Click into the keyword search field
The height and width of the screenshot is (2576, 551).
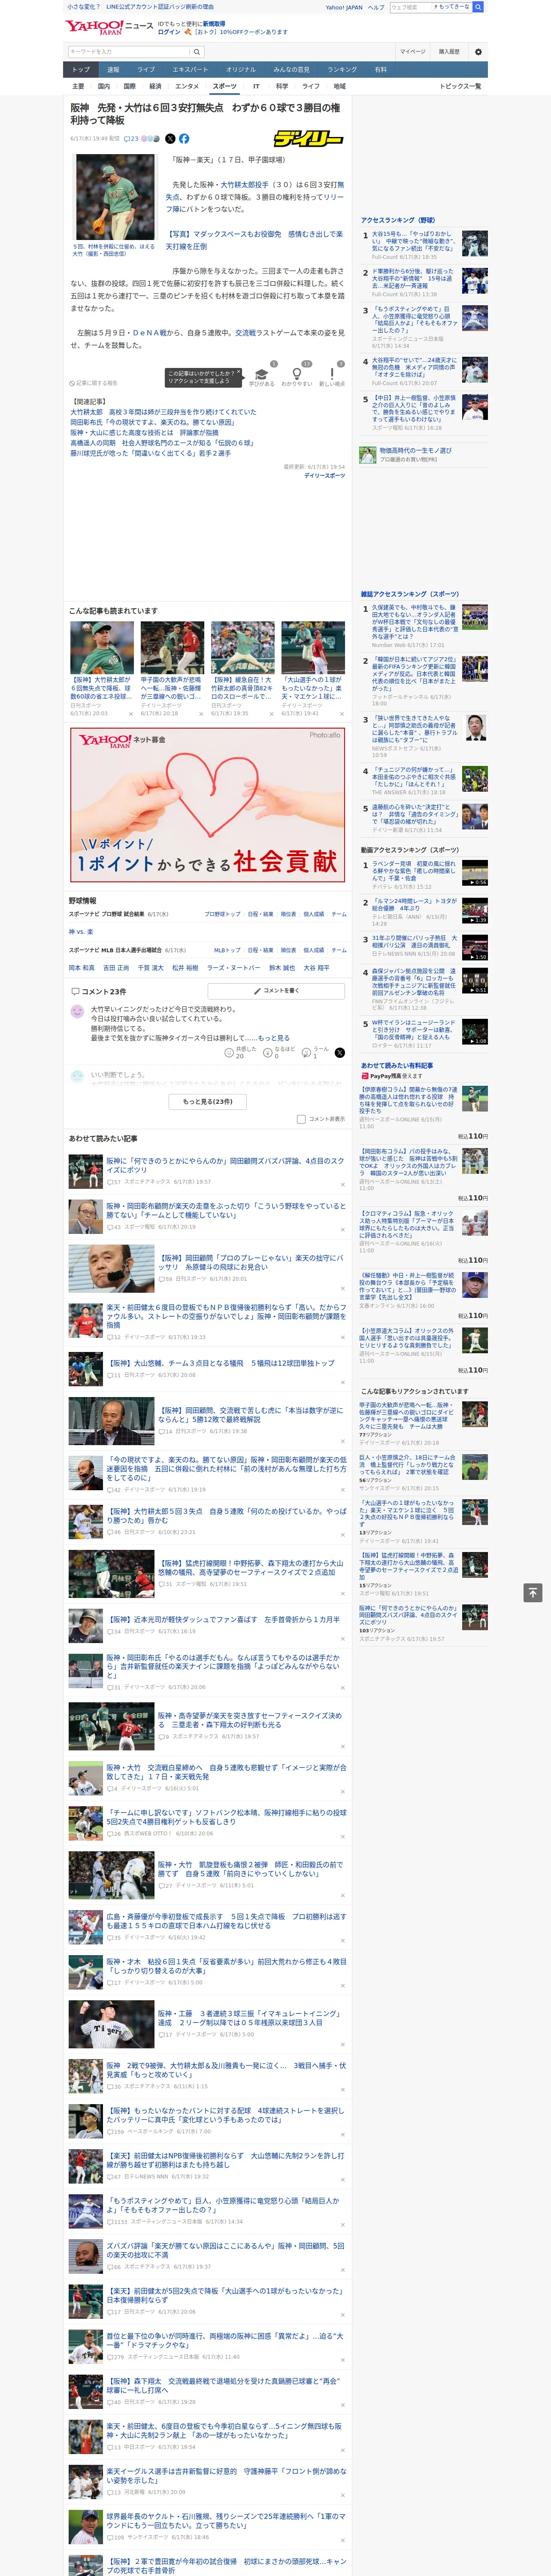(129, 52)
